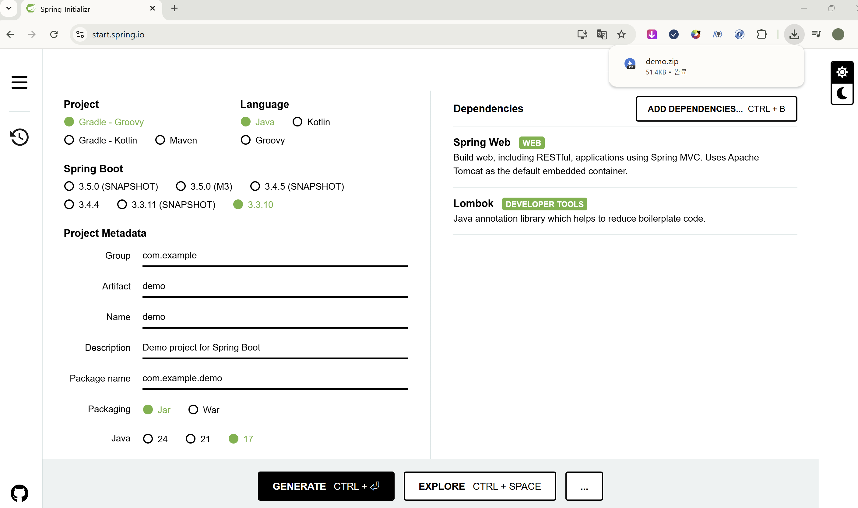Screen dimensions: 858x508
Task: Choose Spring Boot 3.4.4 version
Action: pos(69,204)
